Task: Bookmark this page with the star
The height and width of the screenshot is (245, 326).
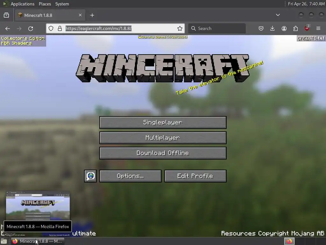Action: [180, 28]
